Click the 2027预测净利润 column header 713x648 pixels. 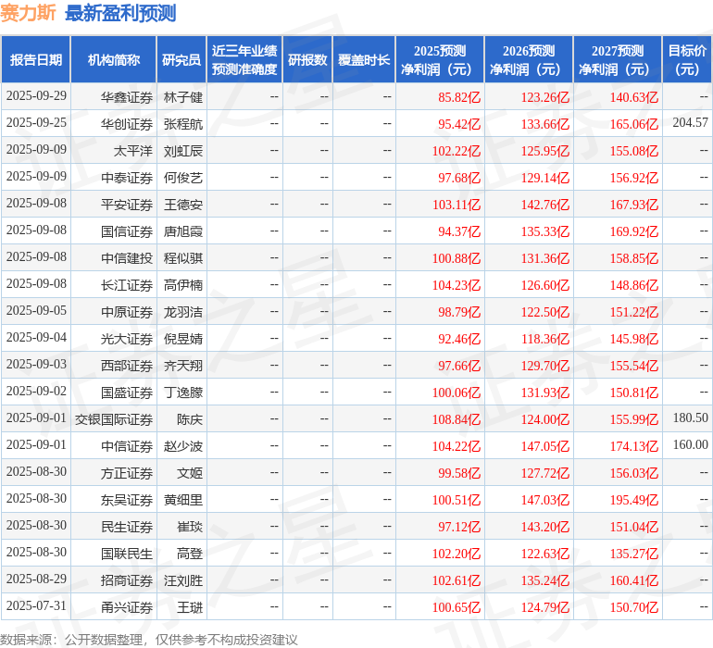pyautogui.click(x=618, y=60)
